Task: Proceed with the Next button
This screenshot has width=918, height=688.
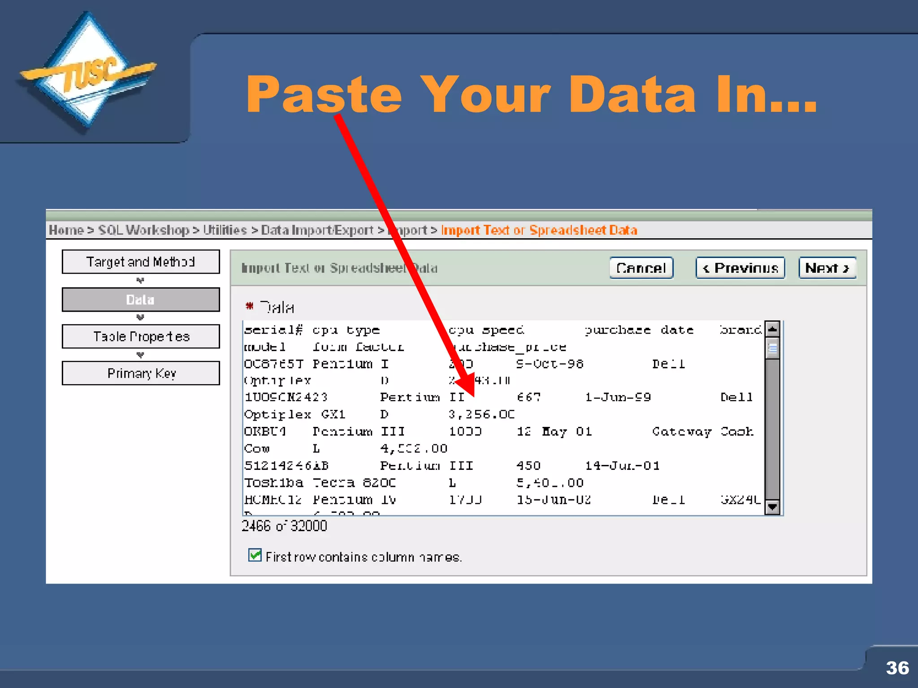Action: (x=827, y=268)
